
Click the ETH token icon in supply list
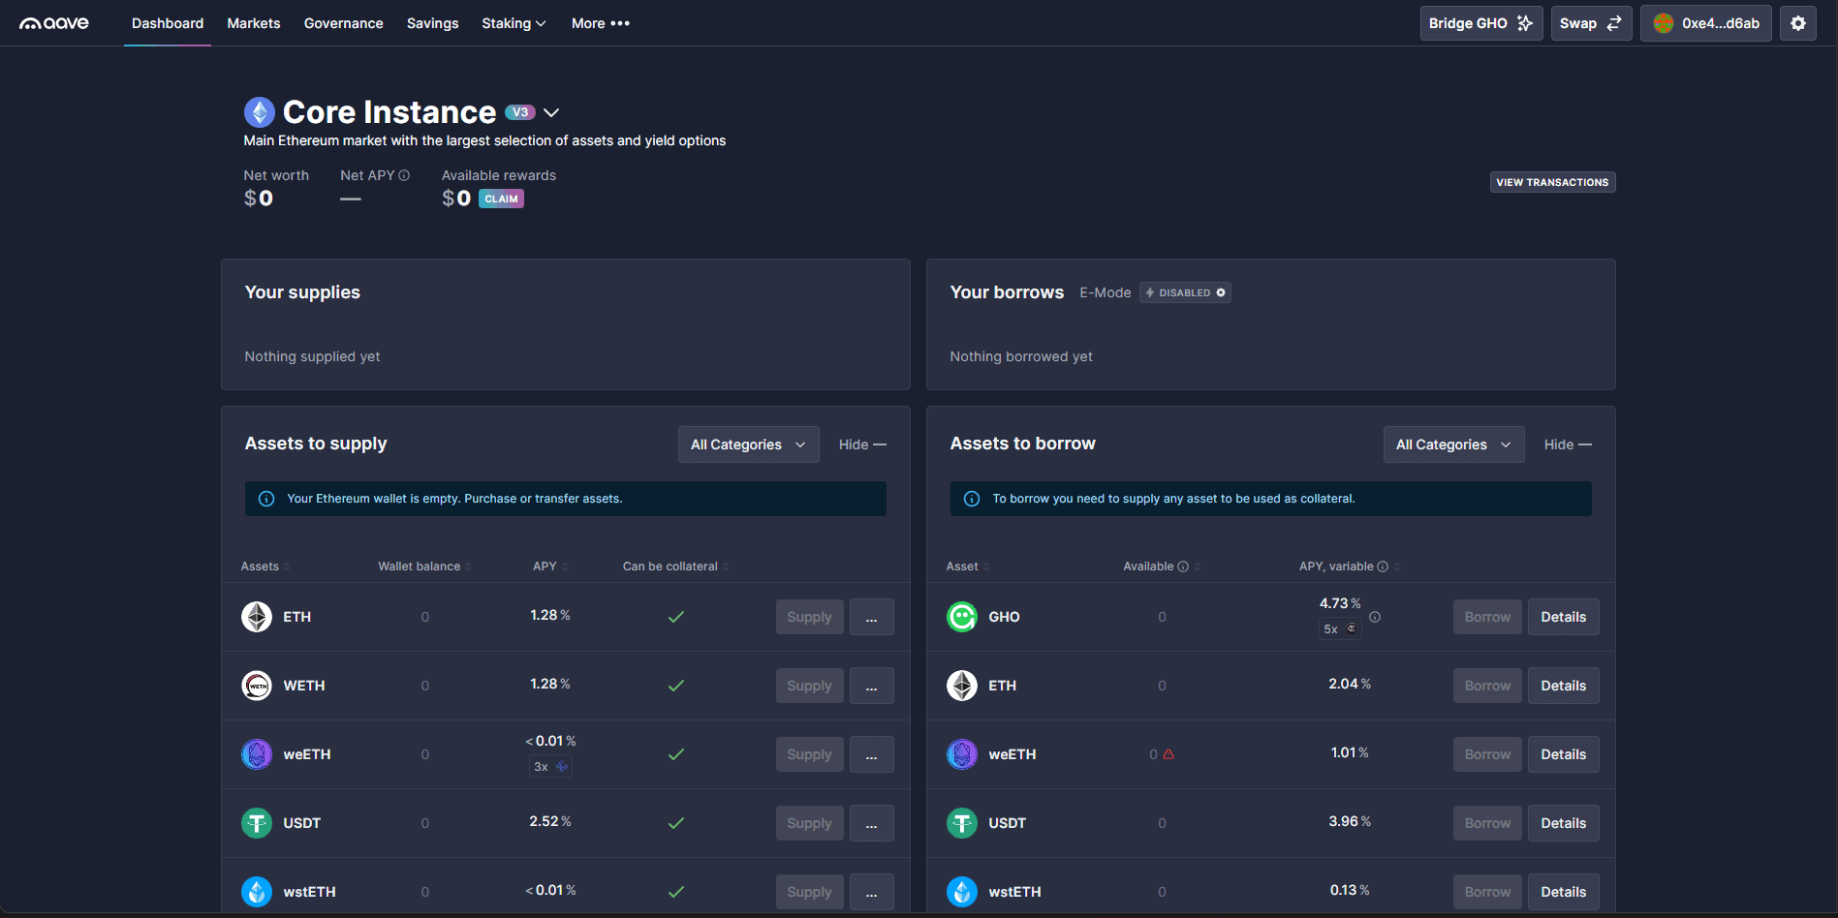click(257, 617)
